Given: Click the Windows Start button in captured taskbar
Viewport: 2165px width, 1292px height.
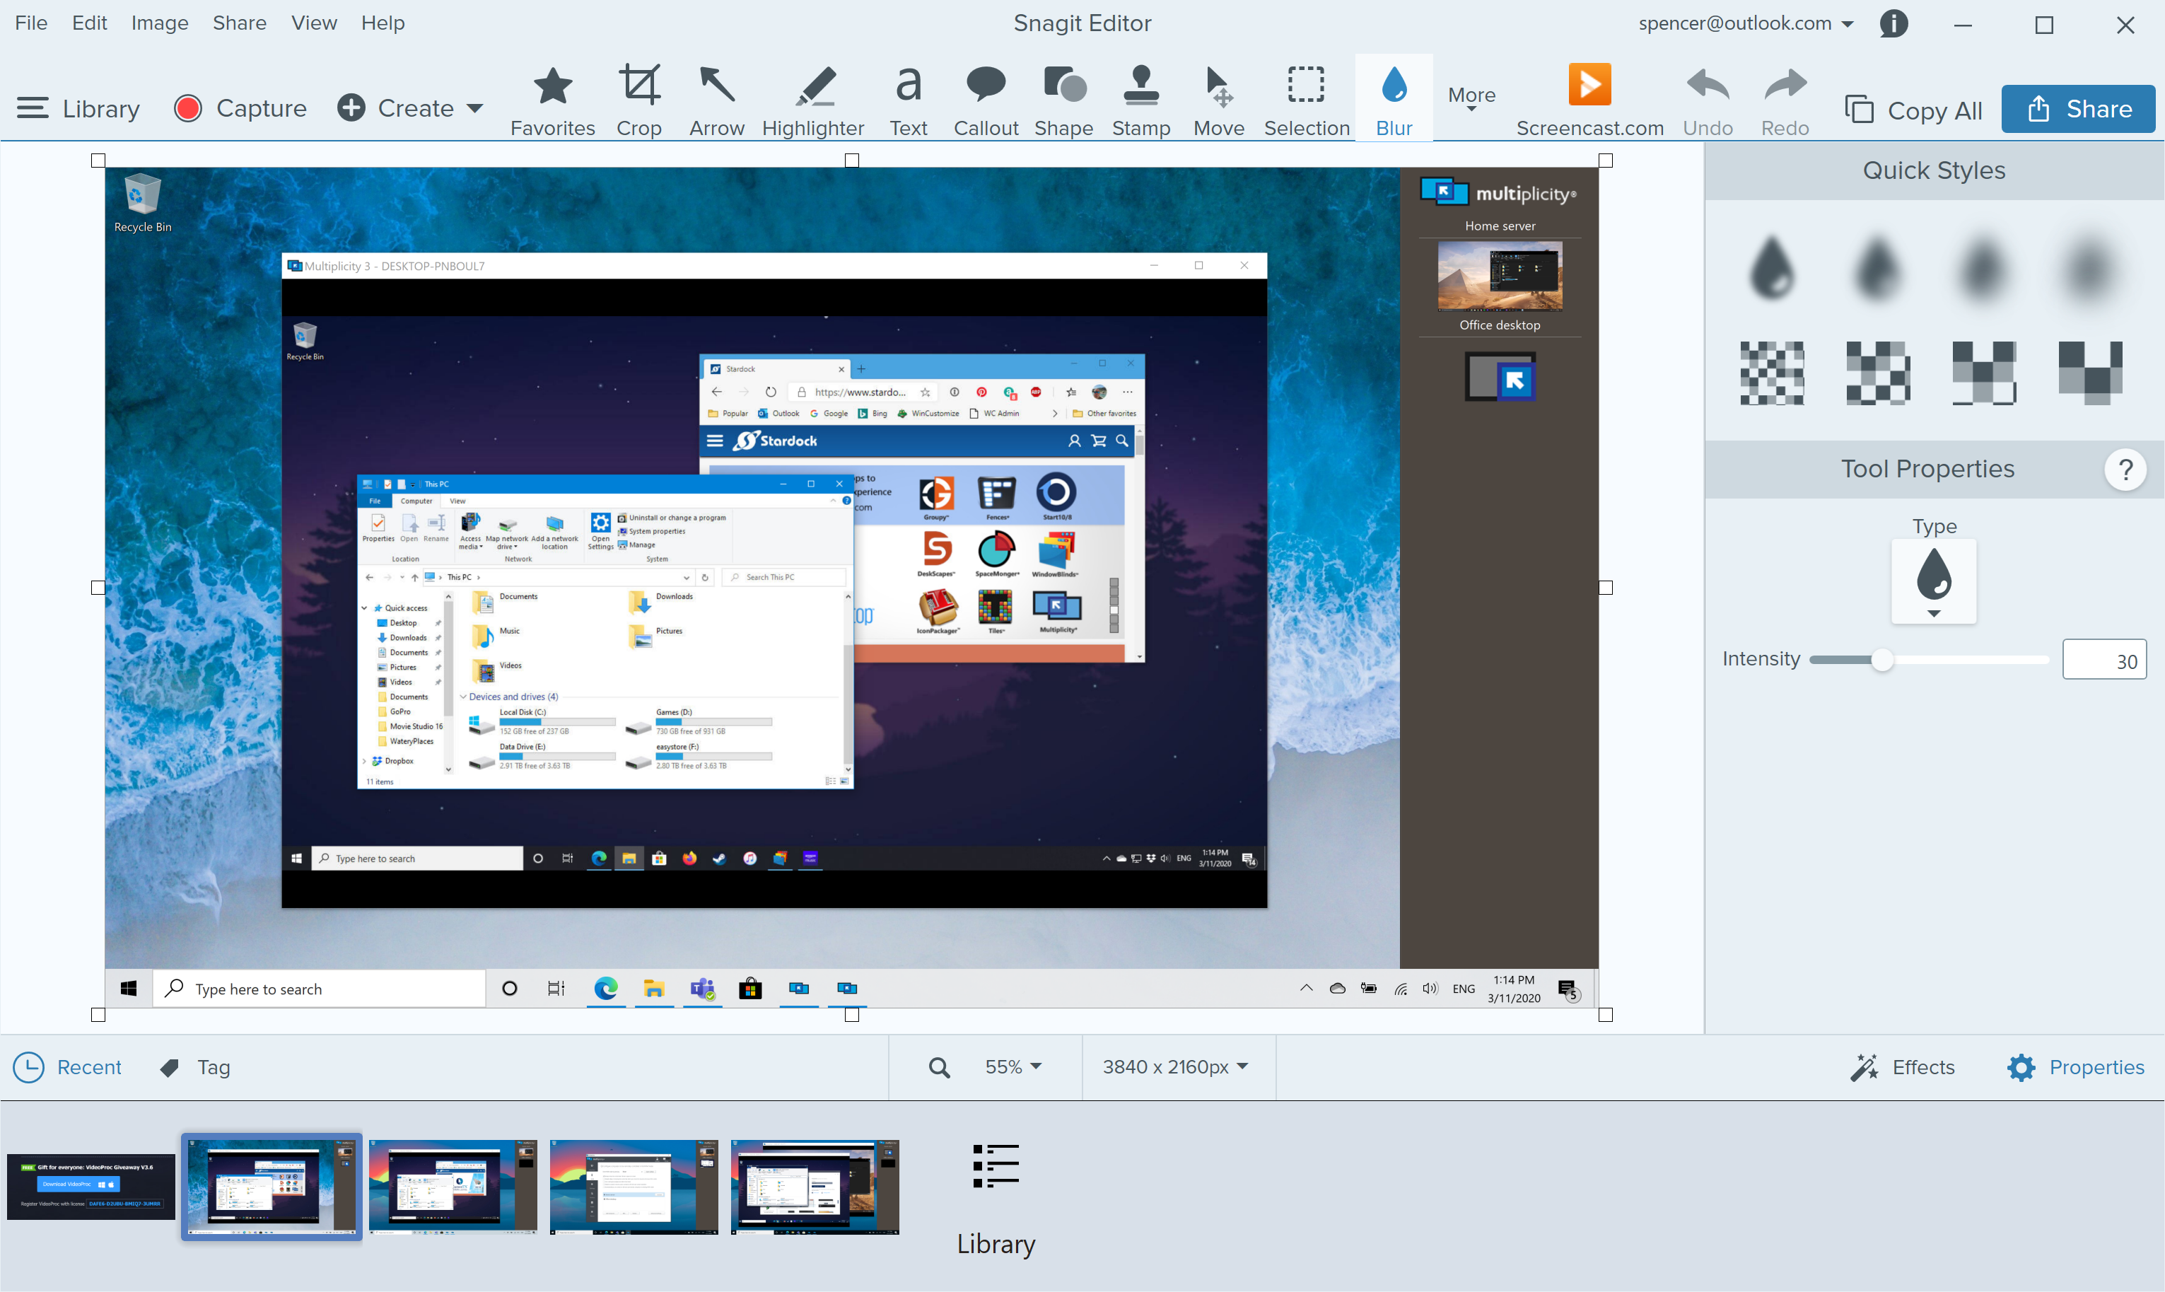Looking at the screenshot, I should [129, 988].
